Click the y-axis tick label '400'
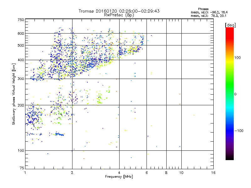The height and width of the screenshot is (188, 251). [x=21, y=60]
